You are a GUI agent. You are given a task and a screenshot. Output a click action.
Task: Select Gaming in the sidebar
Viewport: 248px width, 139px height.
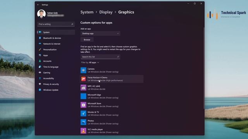click(46, 73)
